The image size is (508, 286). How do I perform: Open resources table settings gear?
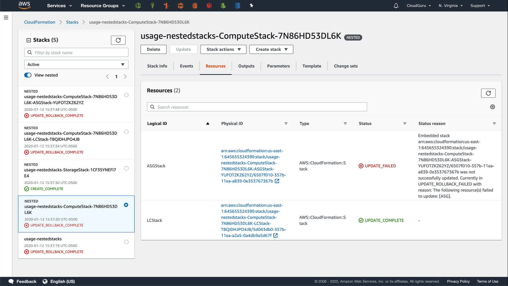(492, 107)
